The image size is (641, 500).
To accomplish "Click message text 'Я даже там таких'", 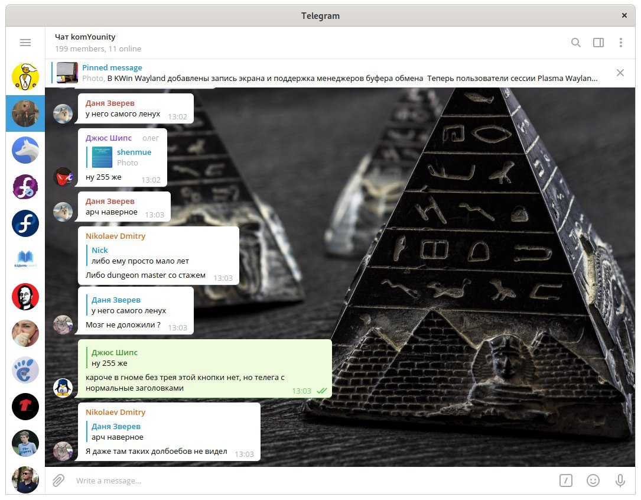I will tap(156, 452).
